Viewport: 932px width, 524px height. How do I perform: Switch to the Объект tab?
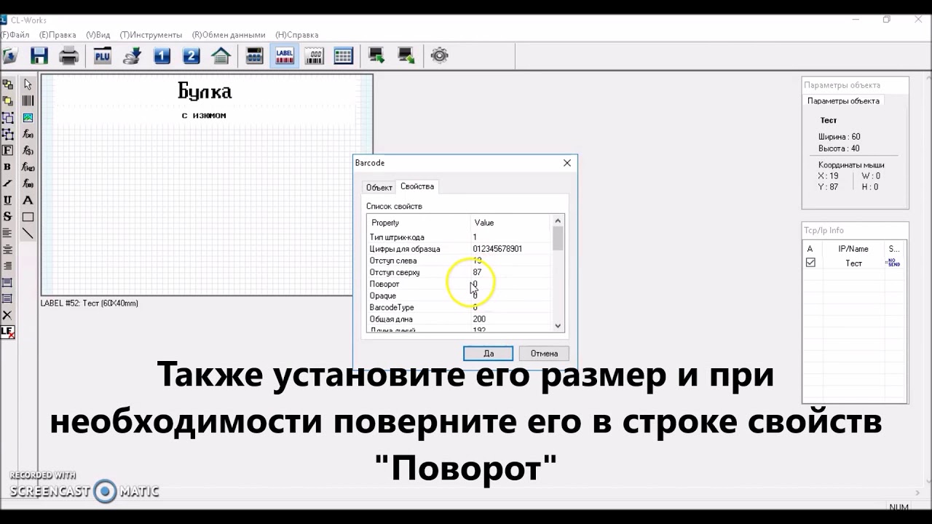click(x=379, y=188)
